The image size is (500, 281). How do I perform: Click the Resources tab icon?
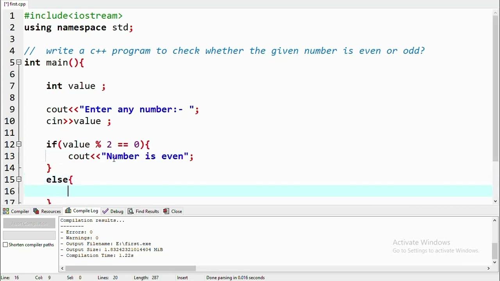(36, 211)
